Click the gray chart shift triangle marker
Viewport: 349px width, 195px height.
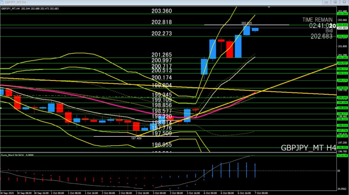coord(270,6)
